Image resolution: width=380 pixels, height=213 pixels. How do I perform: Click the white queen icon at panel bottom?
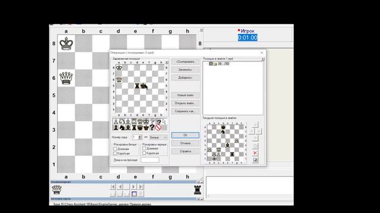(x=57, y=190)
